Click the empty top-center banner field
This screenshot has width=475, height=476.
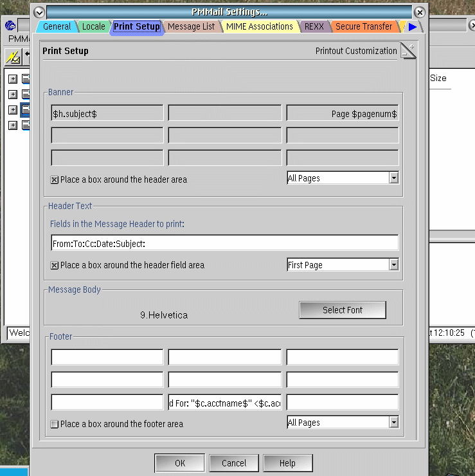pyautogui.click(x=225, y=113)
